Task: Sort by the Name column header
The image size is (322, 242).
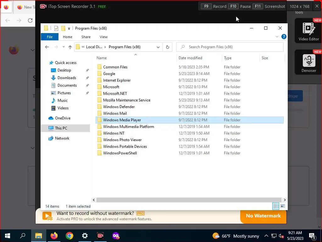Action: [136, 58]
